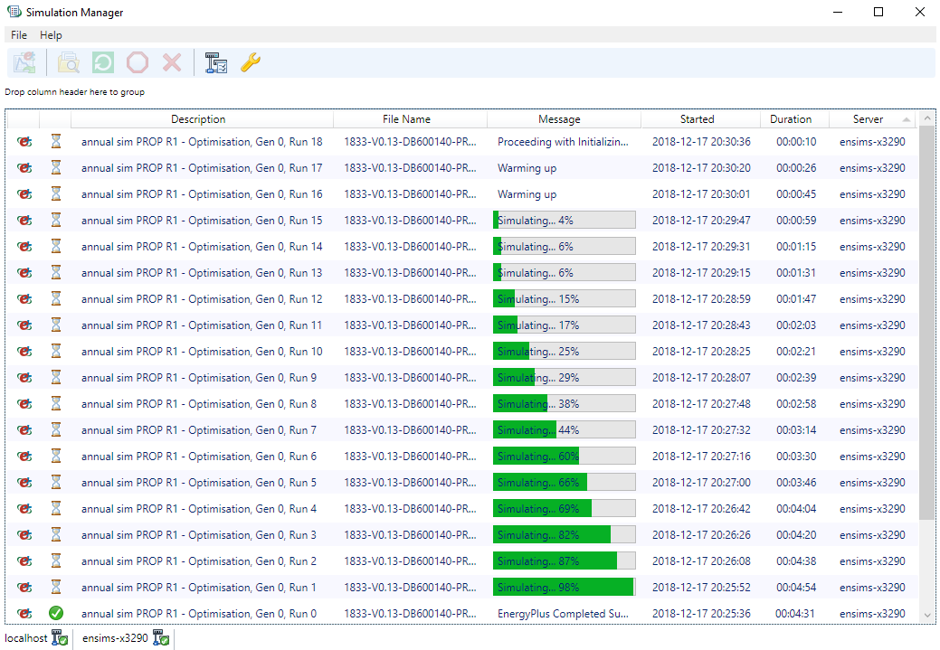Select the ensims-x3290 server tab
940x650 pixels.
coord(126,638)
